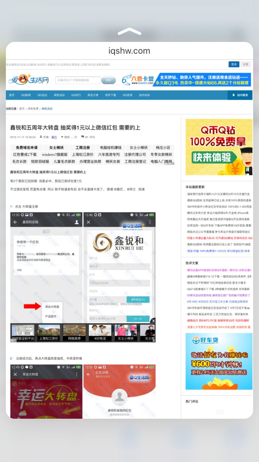Click the 免费域名申请 ad link
Screen dimensions: 259x462
[x=27, y=148]
